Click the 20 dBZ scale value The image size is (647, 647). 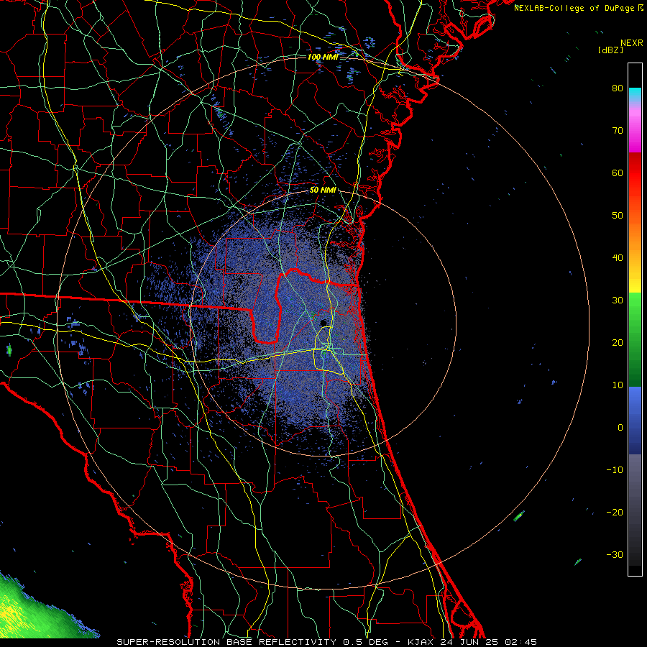click(618, 343)
